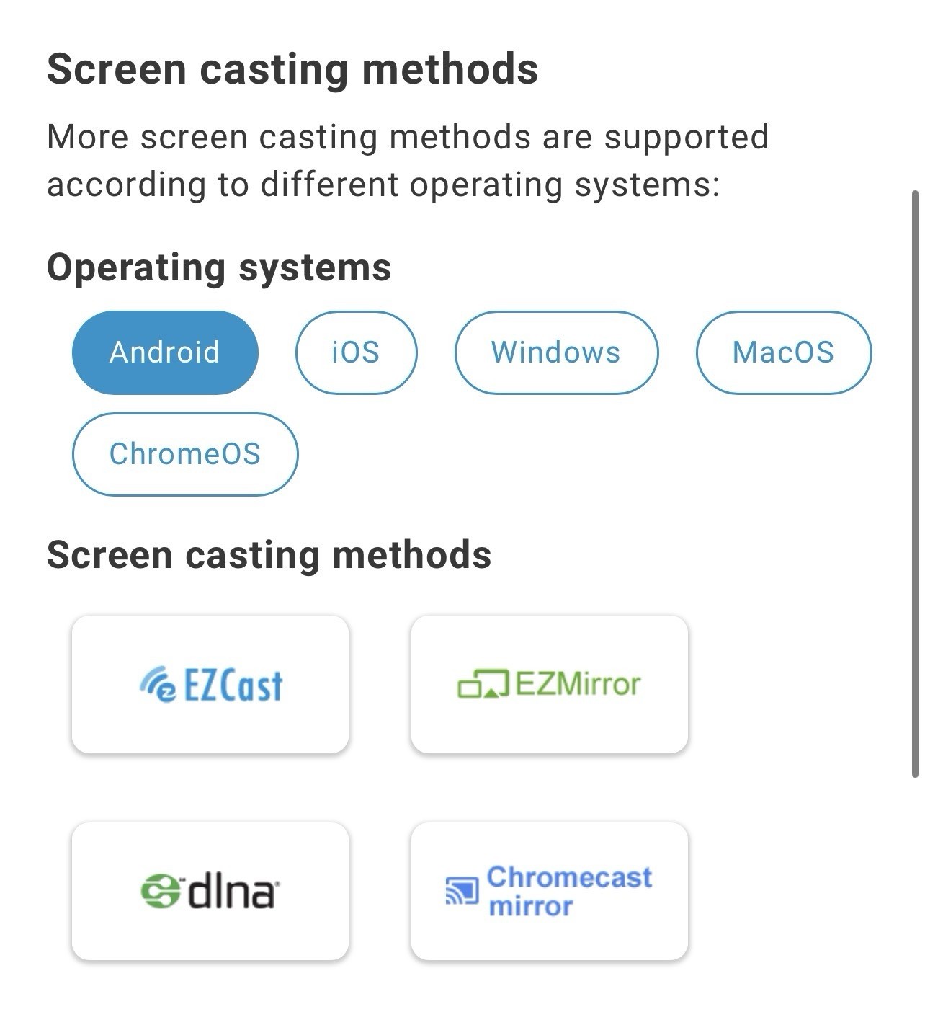Screen dimensions: 925x1025
Task: Open the EZCast casting method card
Action: (210, 684)
